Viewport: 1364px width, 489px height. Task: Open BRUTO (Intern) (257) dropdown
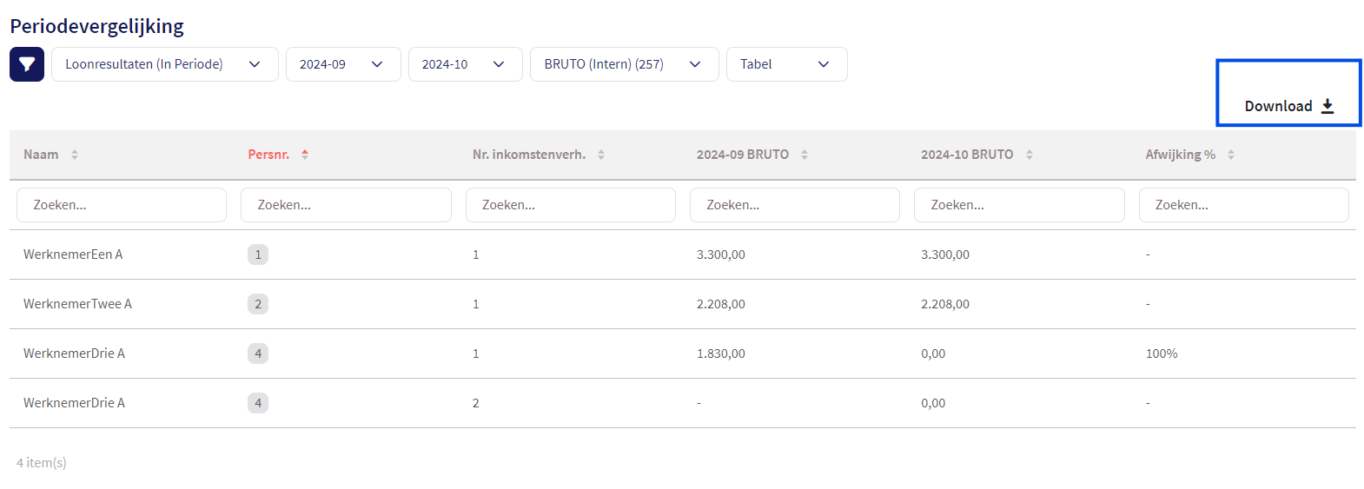tap(624, 64)
